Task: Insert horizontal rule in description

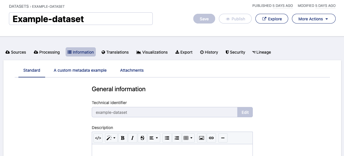Action: [223, 138]
